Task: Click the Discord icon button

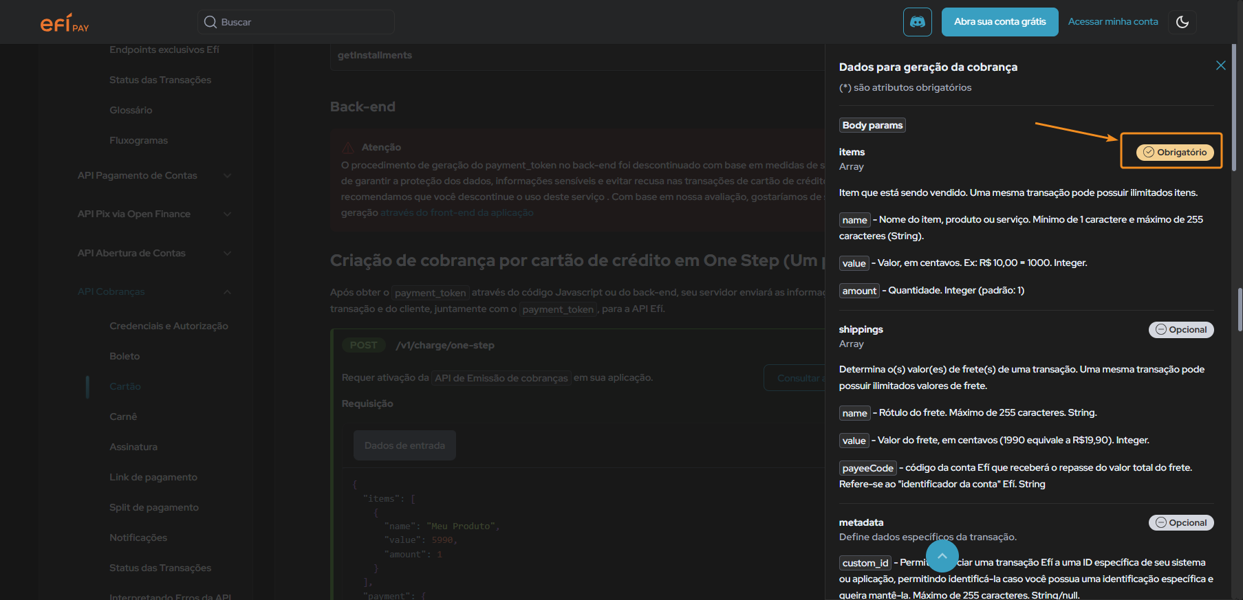Action: 917,22
